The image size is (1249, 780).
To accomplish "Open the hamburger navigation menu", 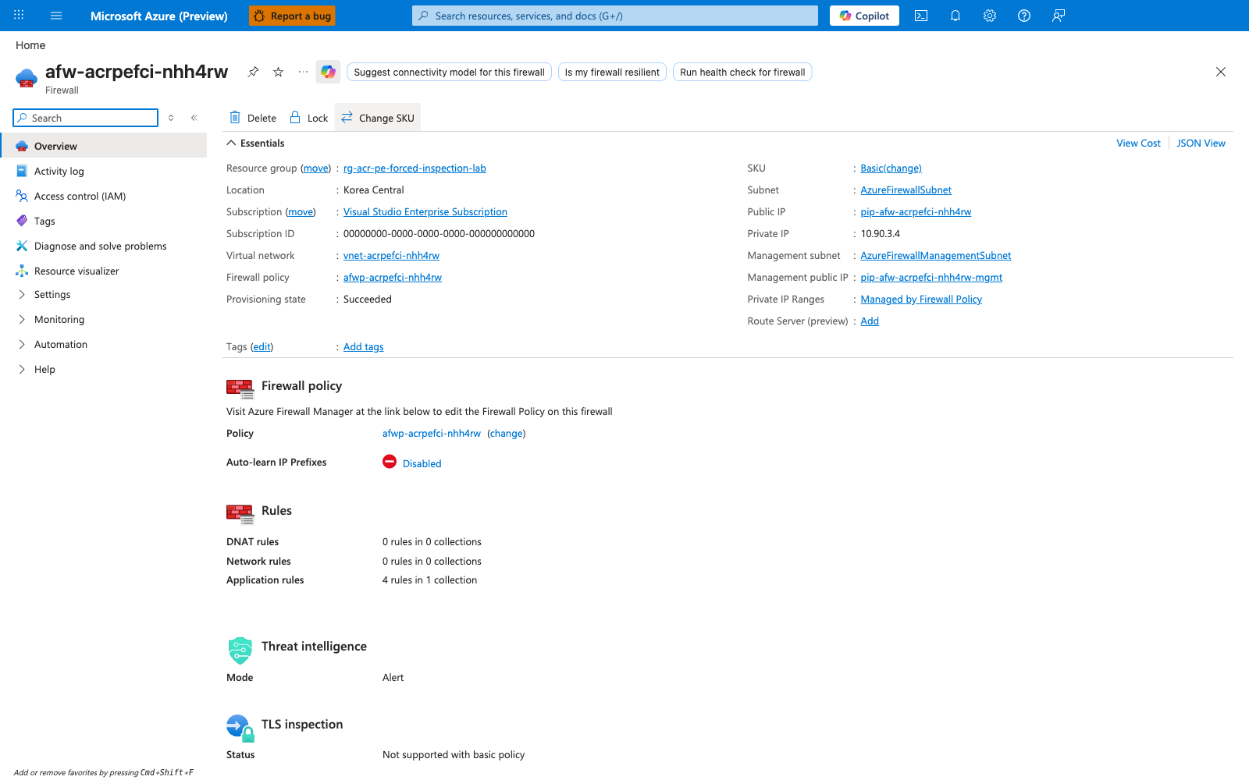I will point(56,16).
